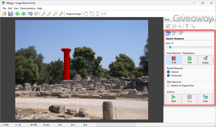The width and height of the screenshot is (216, 127).
Task: Choose the Safe area selection button
Action: click(189, 60)
